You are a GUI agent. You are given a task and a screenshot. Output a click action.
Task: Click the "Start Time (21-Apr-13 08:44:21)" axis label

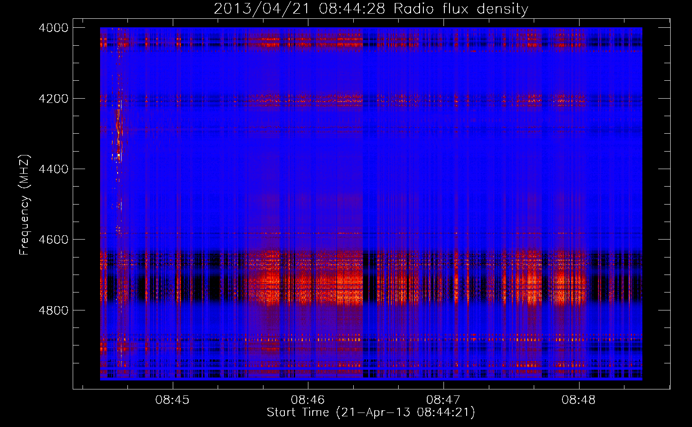pyautogui.click(x=371, y=412)
